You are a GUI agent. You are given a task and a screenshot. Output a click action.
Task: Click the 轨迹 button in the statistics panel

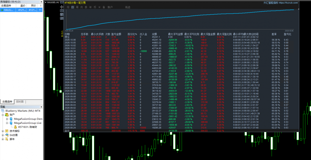pos(128,7)
